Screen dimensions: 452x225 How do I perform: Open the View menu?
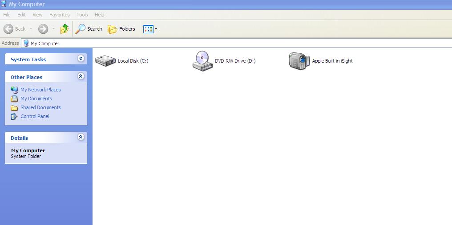coord(37,15)
